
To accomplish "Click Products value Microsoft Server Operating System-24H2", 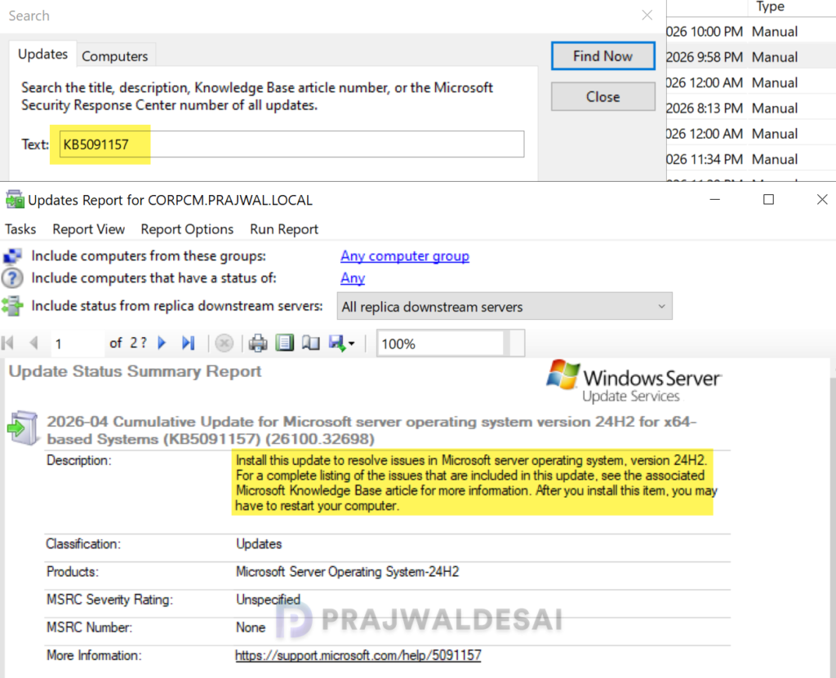I will 347,571.
